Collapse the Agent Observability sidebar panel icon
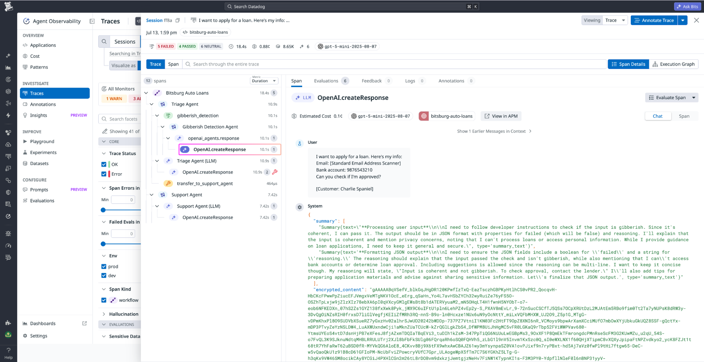 pos(92,21)
